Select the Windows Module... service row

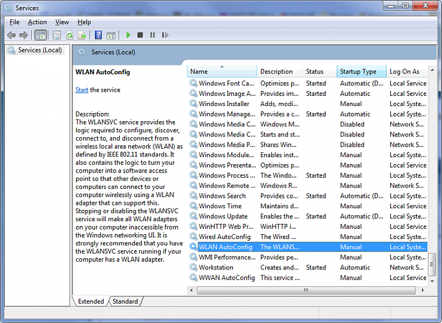click(307, 155)
